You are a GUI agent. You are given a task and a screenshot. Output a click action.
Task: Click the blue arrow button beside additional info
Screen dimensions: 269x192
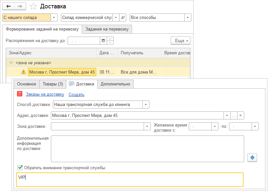252,157
